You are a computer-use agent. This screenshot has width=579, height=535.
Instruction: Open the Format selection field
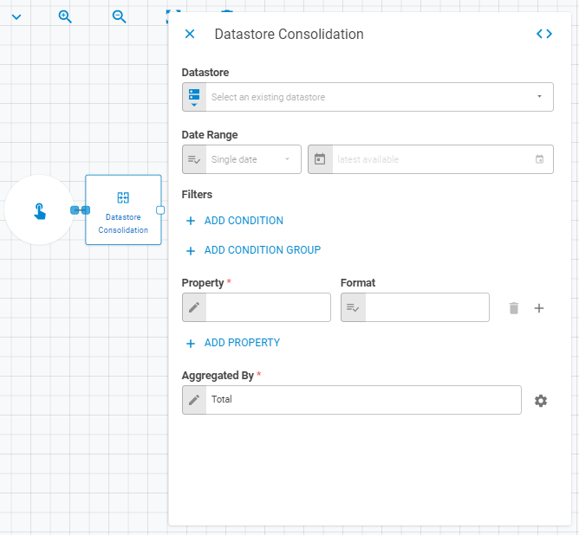(x=415, y=307)
